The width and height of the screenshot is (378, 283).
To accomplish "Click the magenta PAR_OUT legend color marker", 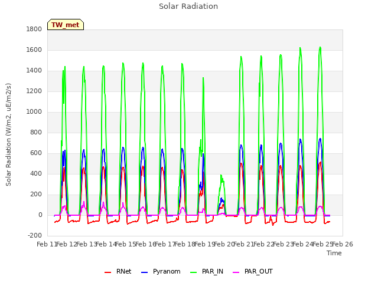I will point(236,272).
